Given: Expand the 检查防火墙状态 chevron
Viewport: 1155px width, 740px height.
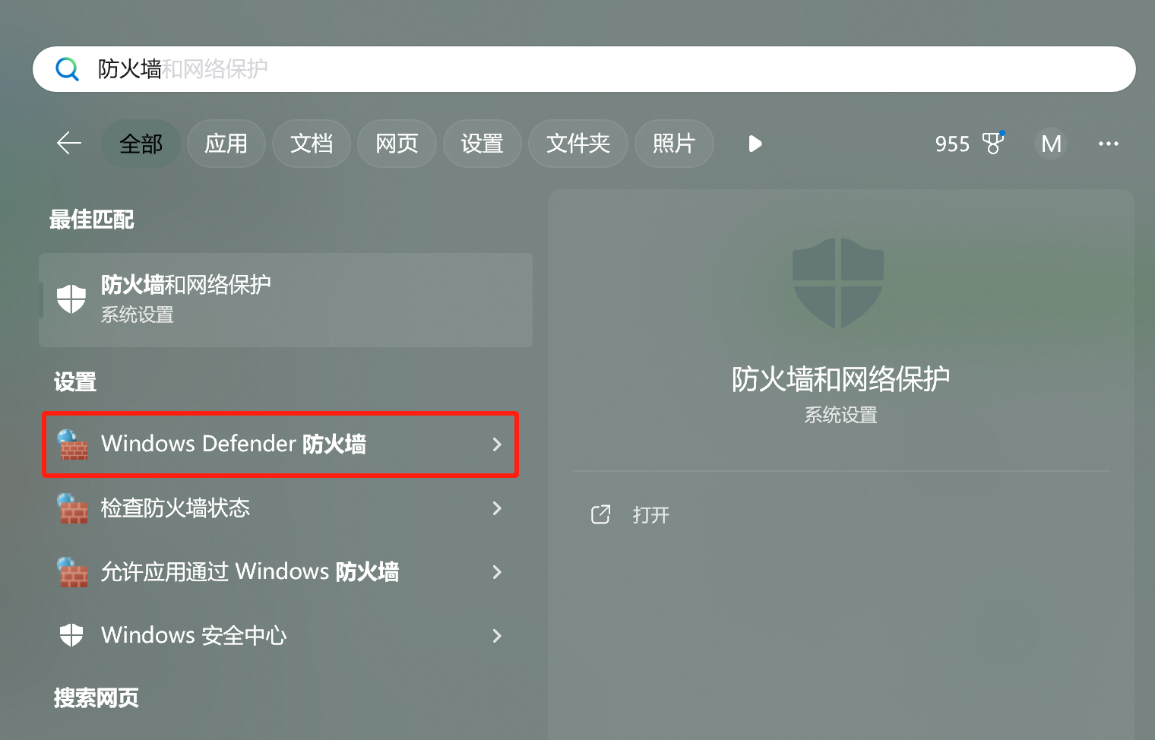Looking at the screenshot, I should 498,508.
